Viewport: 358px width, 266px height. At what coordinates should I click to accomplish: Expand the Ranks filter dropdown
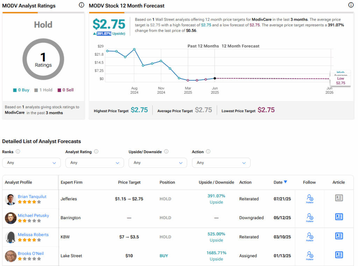click(31, 163)
